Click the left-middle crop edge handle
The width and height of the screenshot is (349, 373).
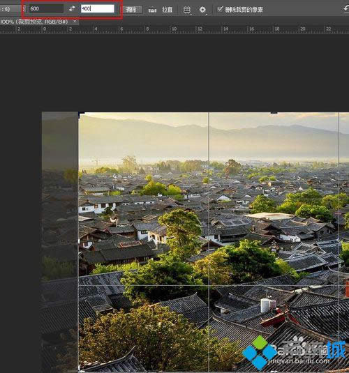(x=79, y=241)
